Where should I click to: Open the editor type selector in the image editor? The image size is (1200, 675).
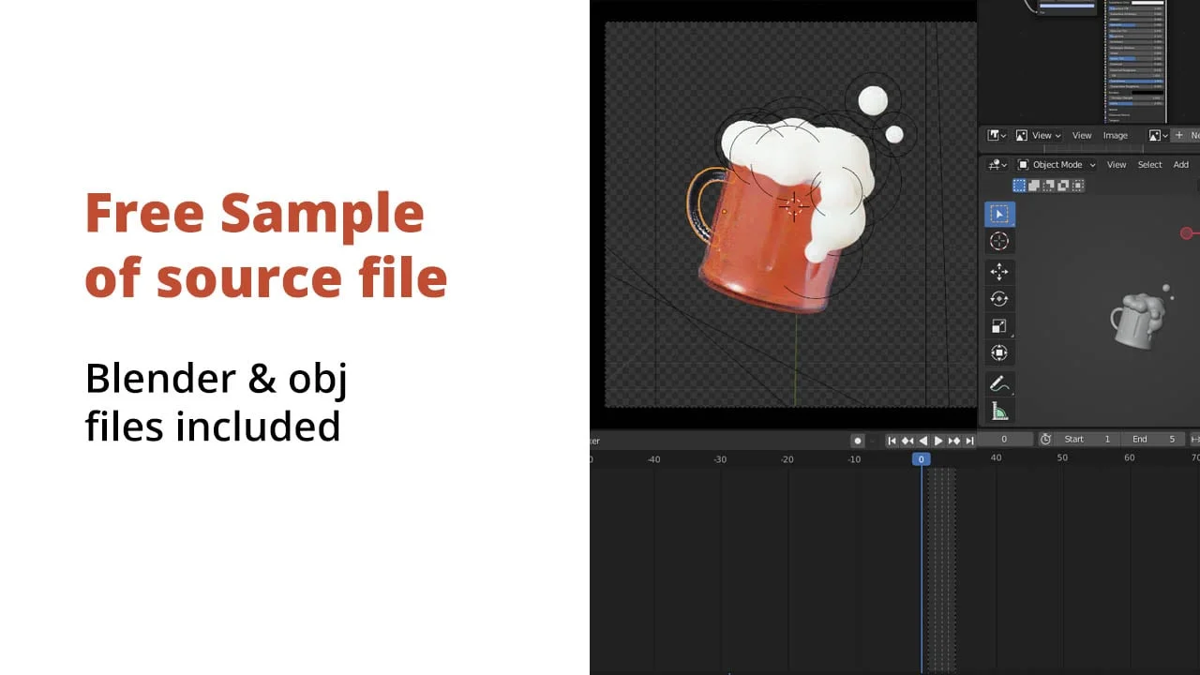pyautogui.click(x=995, y=135)
